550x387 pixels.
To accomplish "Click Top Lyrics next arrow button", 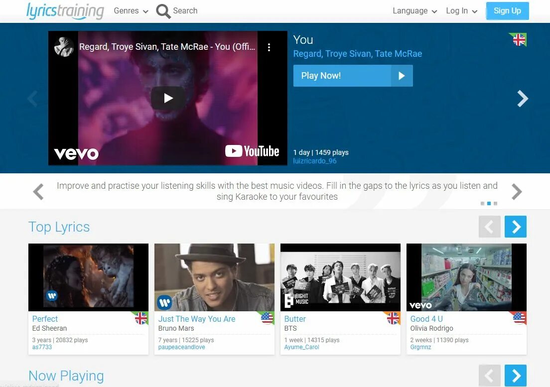I will click(516, 227).
